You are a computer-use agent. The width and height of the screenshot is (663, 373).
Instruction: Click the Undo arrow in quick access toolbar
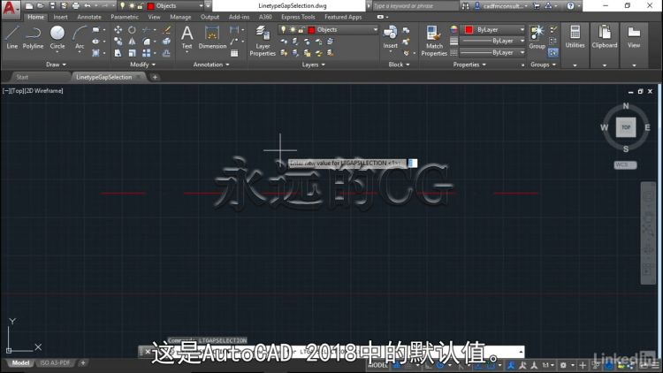click(88, 6)
